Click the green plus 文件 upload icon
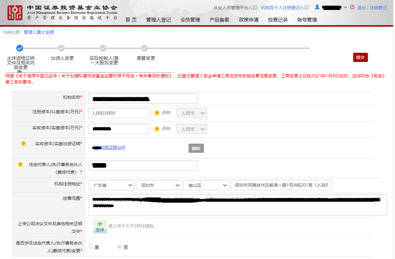 100,227
